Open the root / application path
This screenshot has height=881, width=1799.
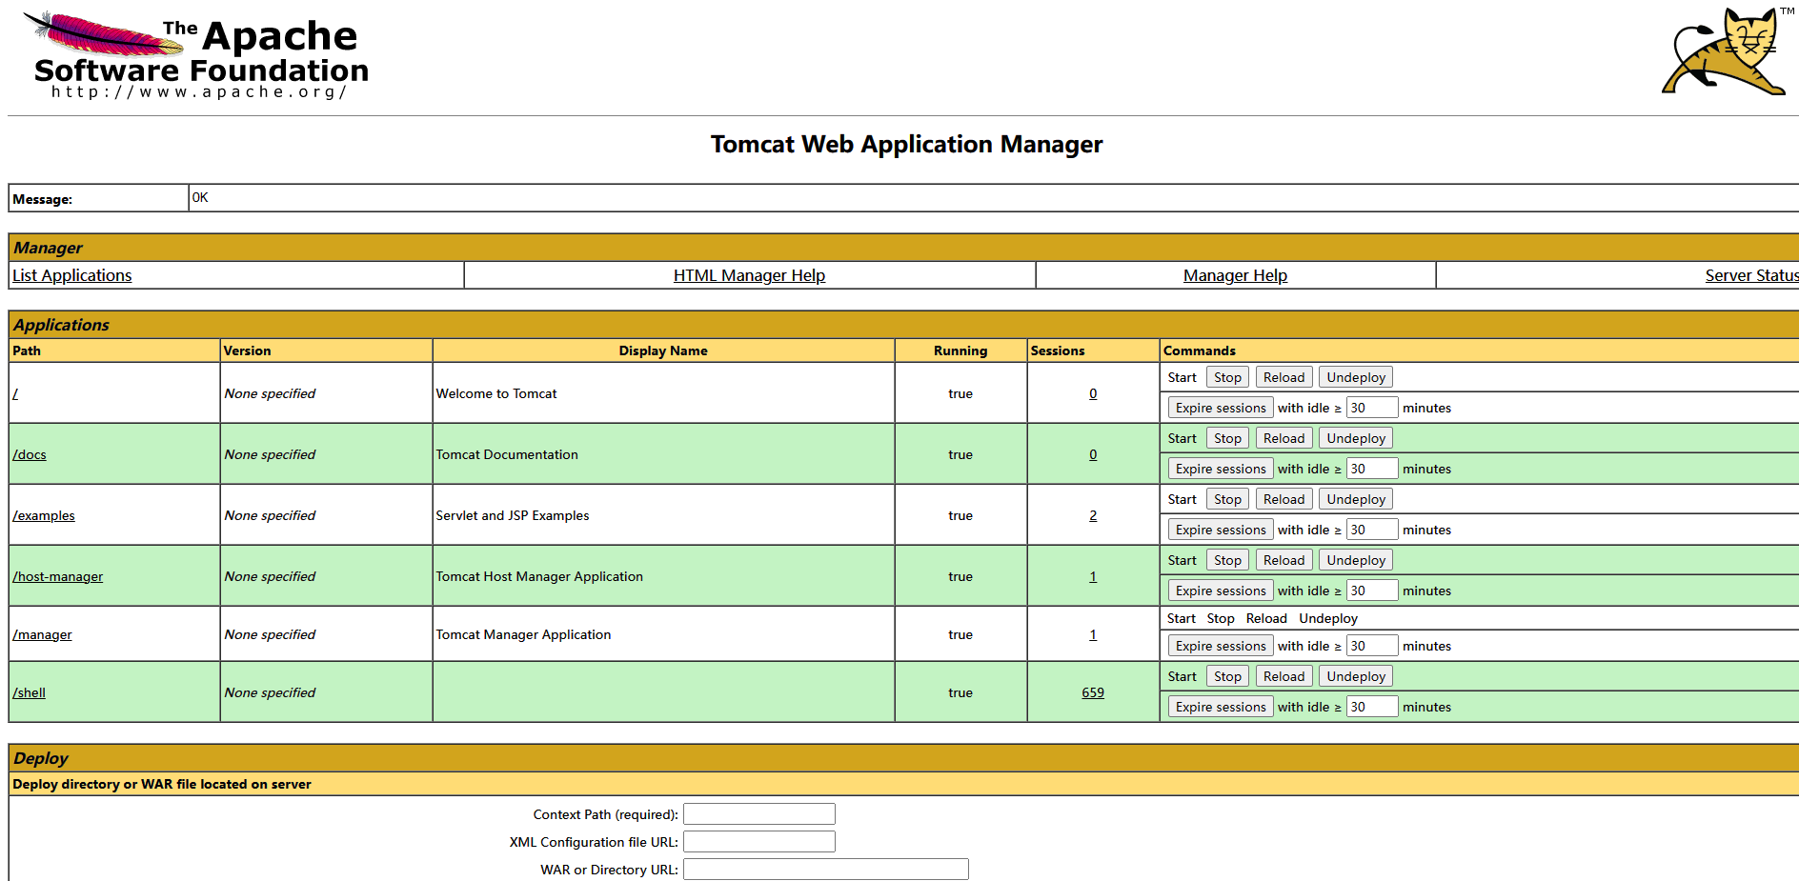pos(15,393)
